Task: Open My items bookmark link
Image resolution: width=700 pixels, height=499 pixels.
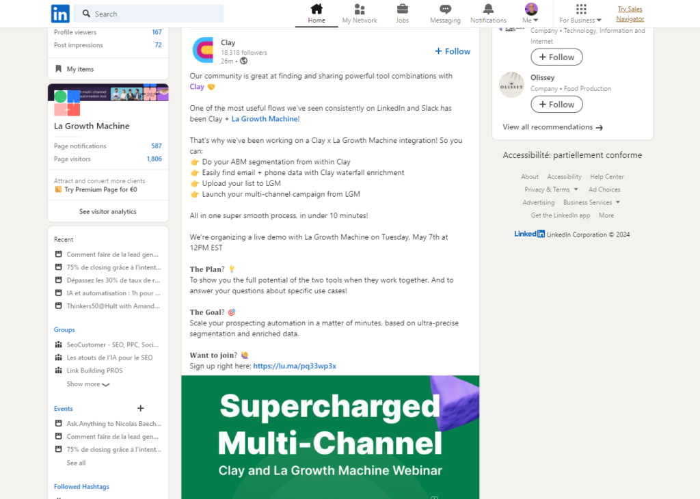Action: 80,69
